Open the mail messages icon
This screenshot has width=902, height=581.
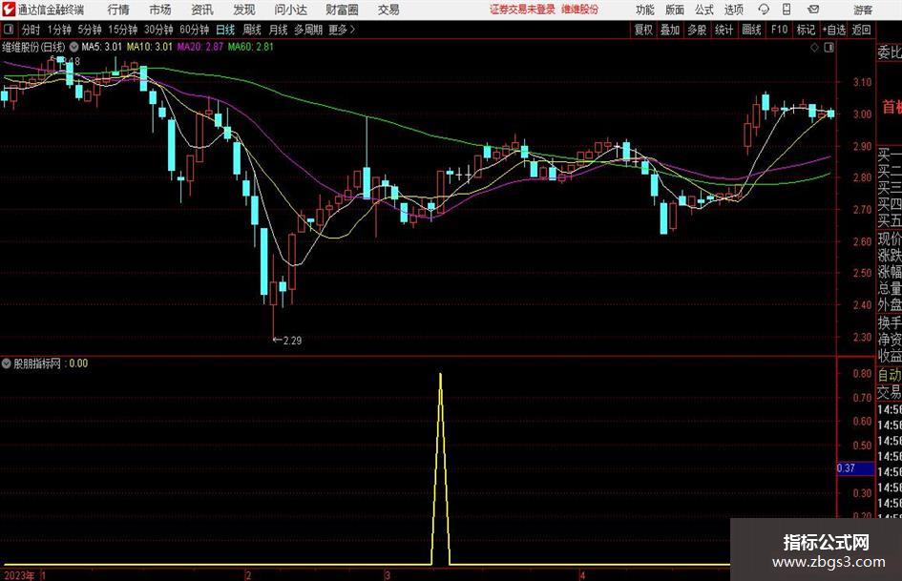[x=813, y=10]
